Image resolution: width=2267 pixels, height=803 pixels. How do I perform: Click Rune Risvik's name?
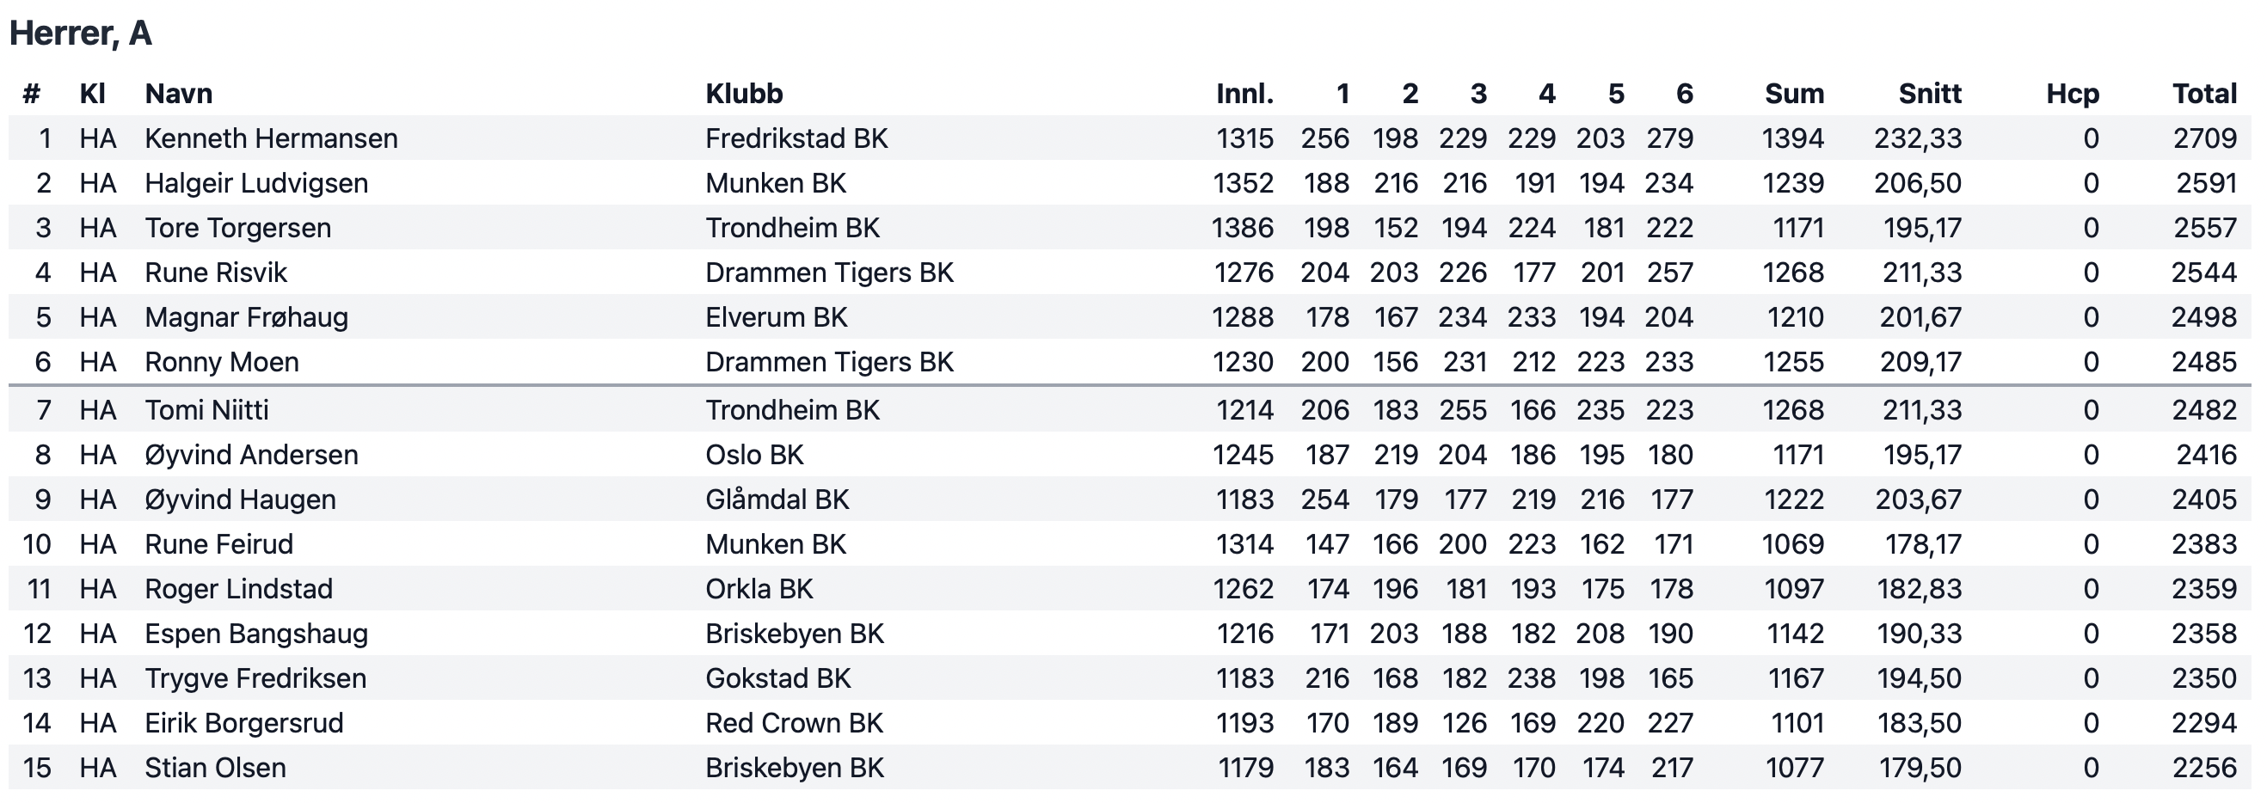tap(216, 273)
